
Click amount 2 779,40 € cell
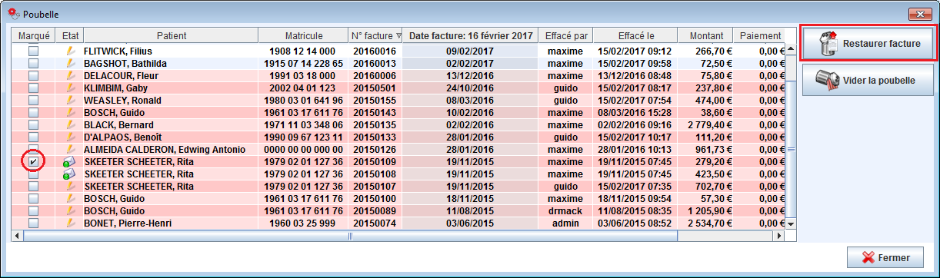705,124
